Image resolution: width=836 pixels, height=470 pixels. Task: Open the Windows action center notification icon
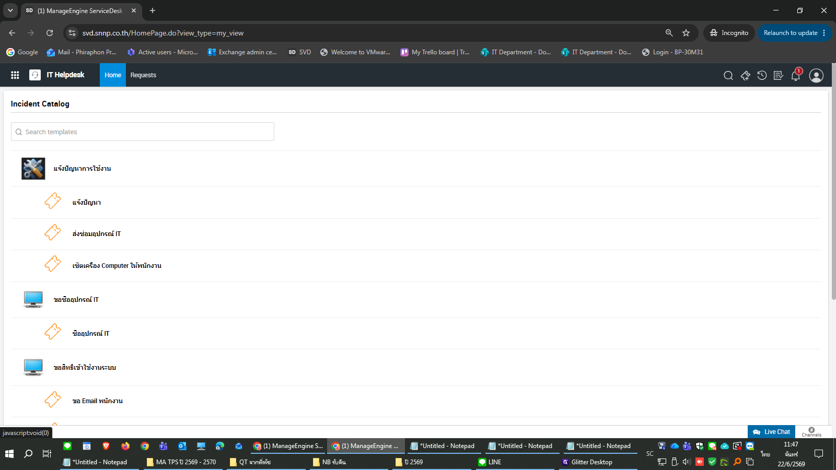pyautogui.click(x=819, y=454)
